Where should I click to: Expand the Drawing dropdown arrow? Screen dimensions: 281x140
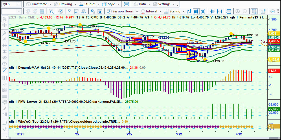[76, 4]
